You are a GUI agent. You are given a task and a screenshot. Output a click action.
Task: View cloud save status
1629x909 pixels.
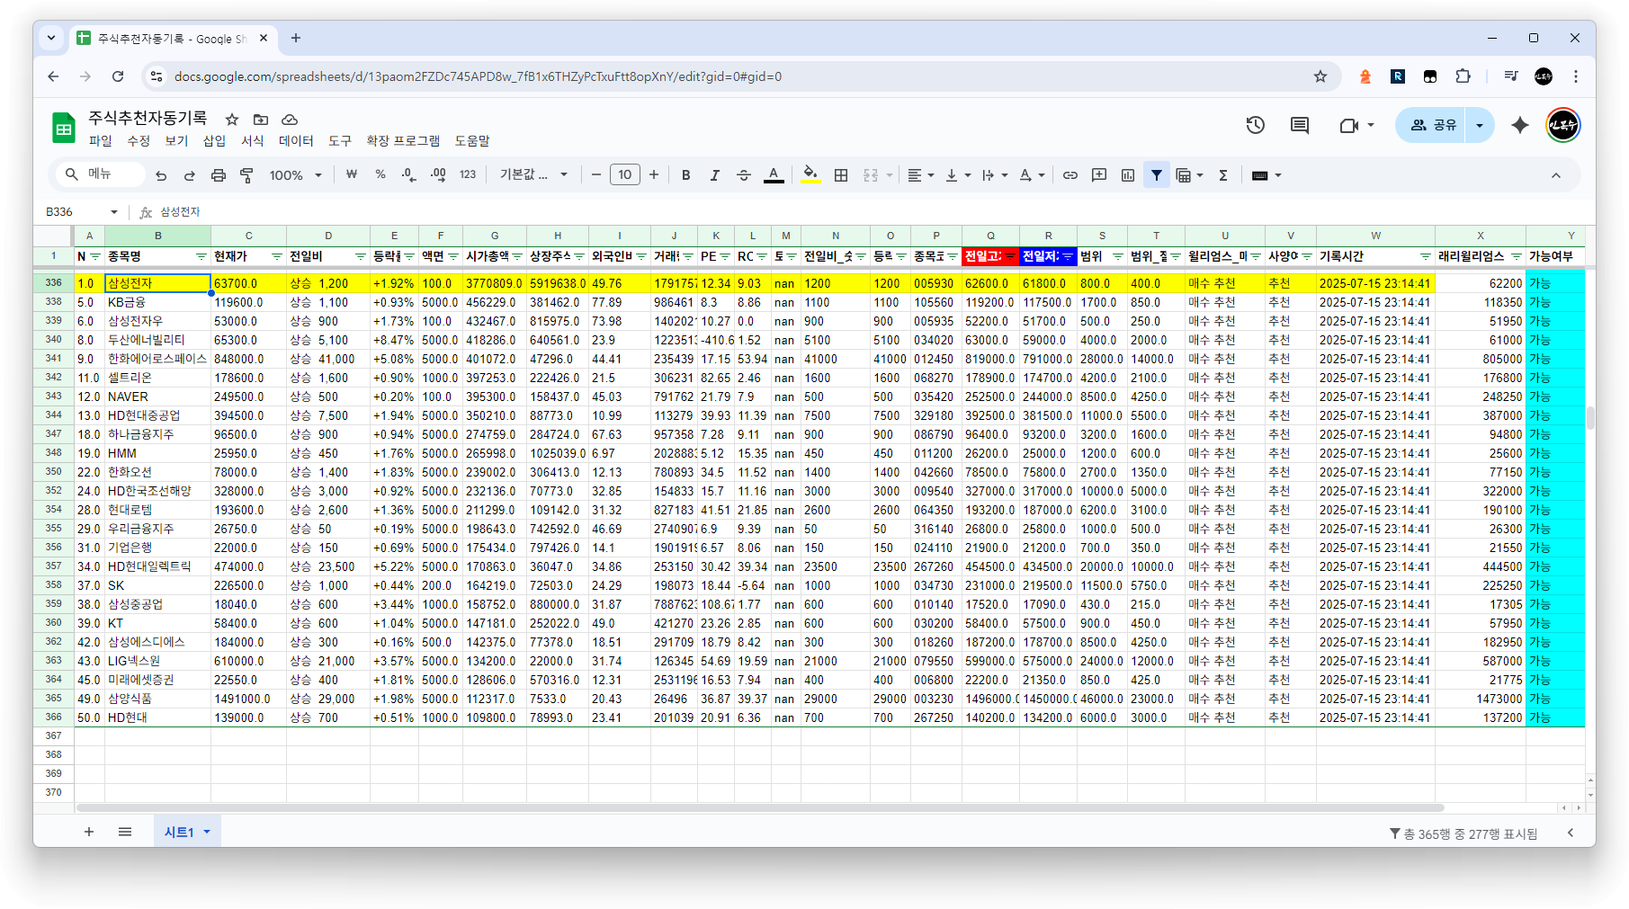tap(290, 119)
